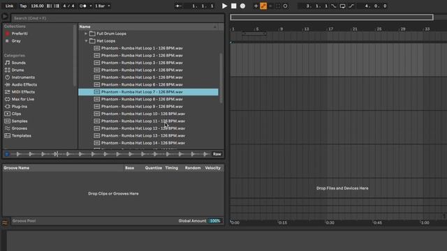Click the Timing column header

172,168
